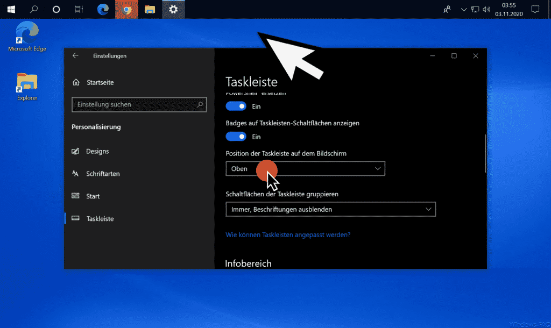Click the Taskleiste page heading

click(x=251, y=82)
